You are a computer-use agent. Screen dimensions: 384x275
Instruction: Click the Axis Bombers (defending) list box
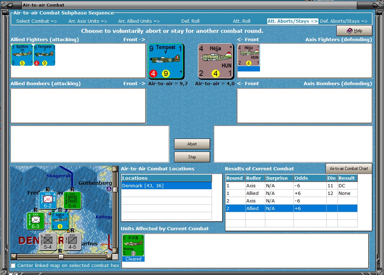[x=305, y=106]
